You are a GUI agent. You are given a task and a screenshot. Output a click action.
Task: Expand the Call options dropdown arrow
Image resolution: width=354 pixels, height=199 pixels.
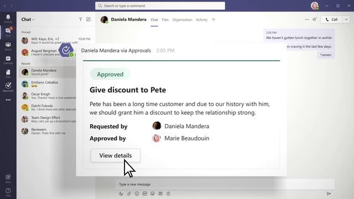coord(346,20)
